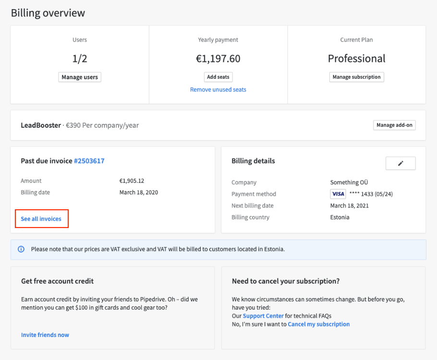The height and width of the screenshot is (360, 437).
Task: Click the Payment method label
Action: pos(254,194)
